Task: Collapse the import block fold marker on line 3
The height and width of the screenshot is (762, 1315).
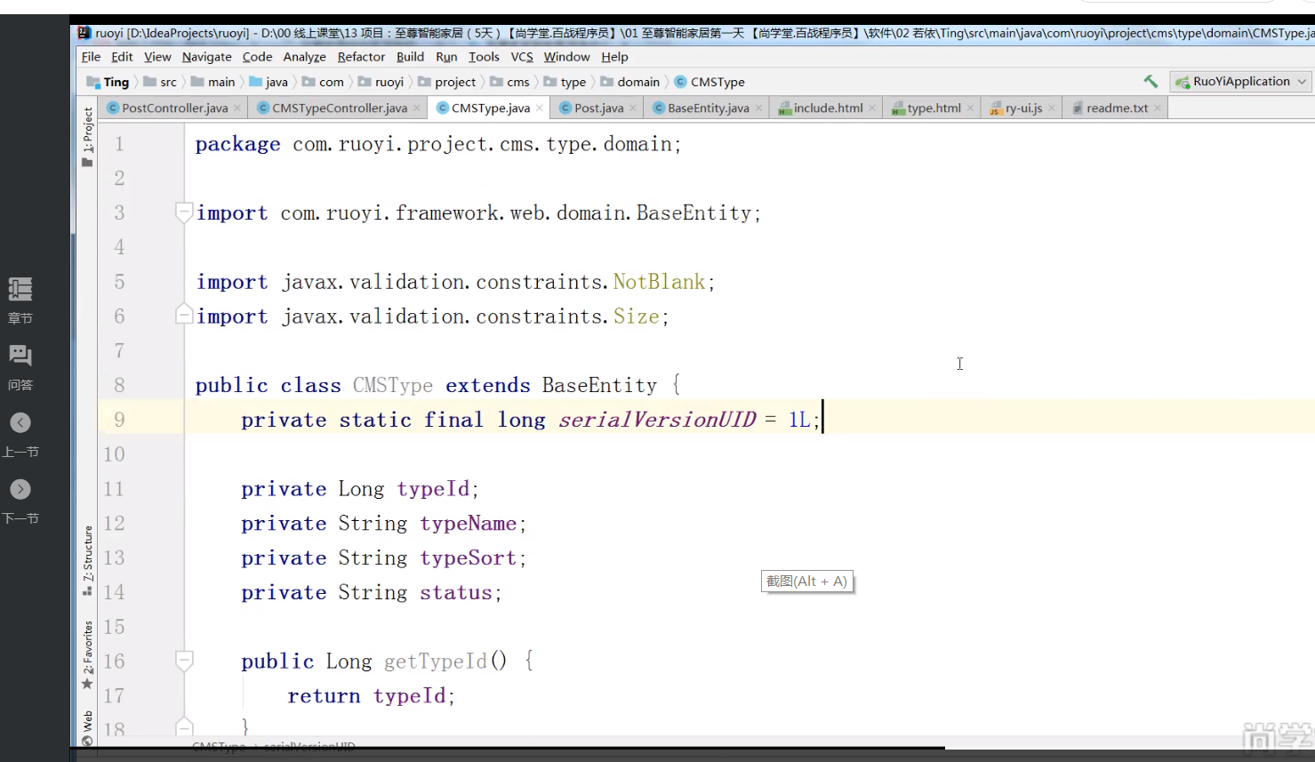Action: tap(184, 213)
